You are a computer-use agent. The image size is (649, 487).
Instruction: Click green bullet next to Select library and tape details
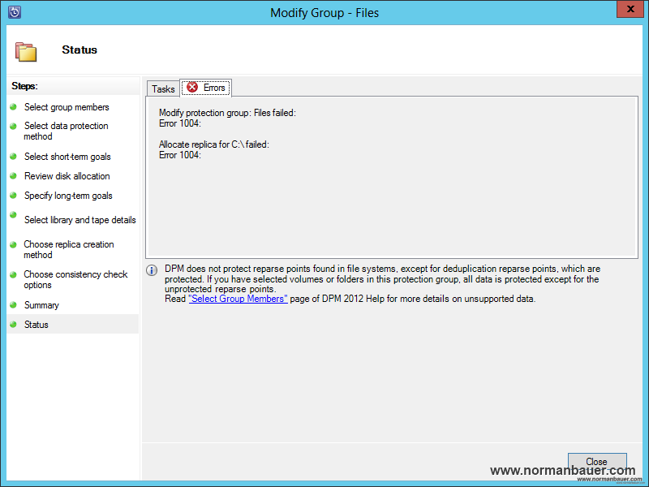13,214
